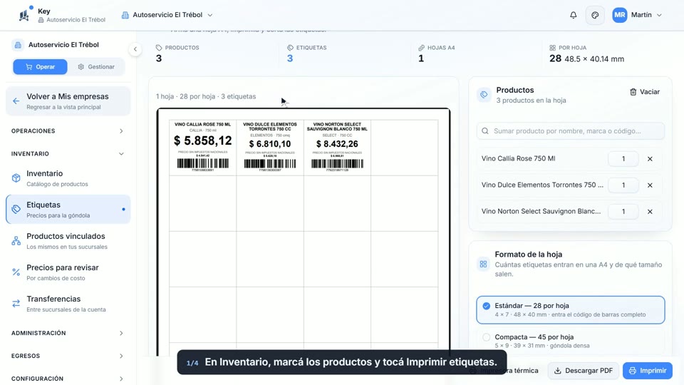Click the Descargar PDF button
The height and width of the screenshot is (385, 684).
coord(584,371)
